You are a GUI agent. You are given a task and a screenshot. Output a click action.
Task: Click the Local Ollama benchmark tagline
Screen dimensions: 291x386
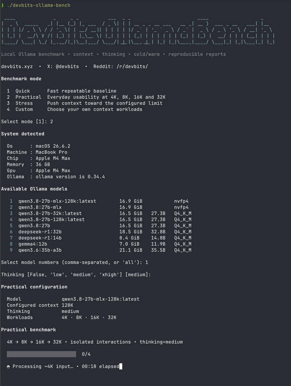click(114, 54)
